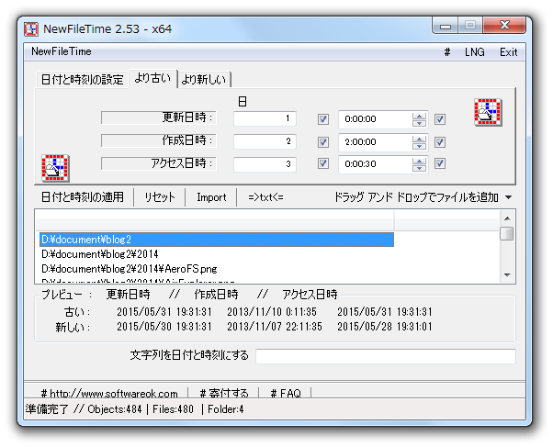Decrease the 2:00:00 time with down spinner
553x447 pixels.
(x=419, y=146)
